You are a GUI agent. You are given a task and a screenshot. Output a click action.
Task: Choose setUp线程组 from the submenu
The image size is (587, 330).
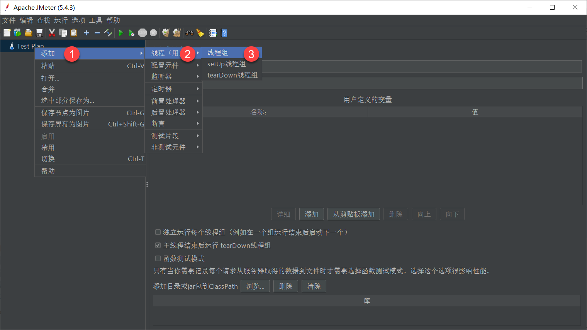point(231,64)
